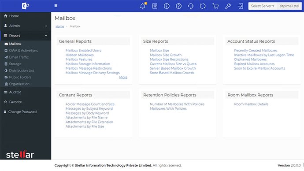
Task: Open the shopping cart icon
Action: pos(215,6)
